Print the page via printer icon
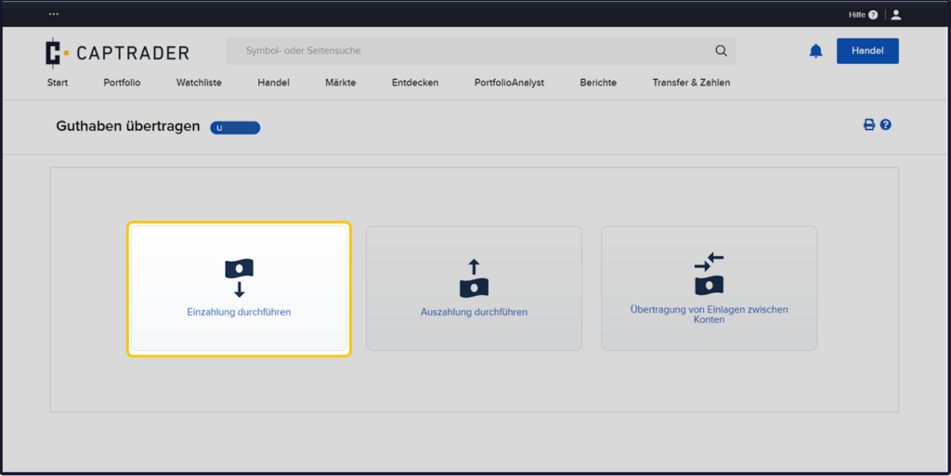Screen dimensions: 951x476 click(869, 124)
